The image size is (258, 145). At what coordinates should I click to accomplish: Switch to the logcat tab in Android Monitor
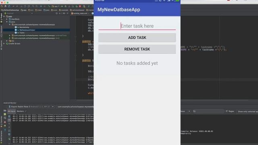[x=12, y=111]
